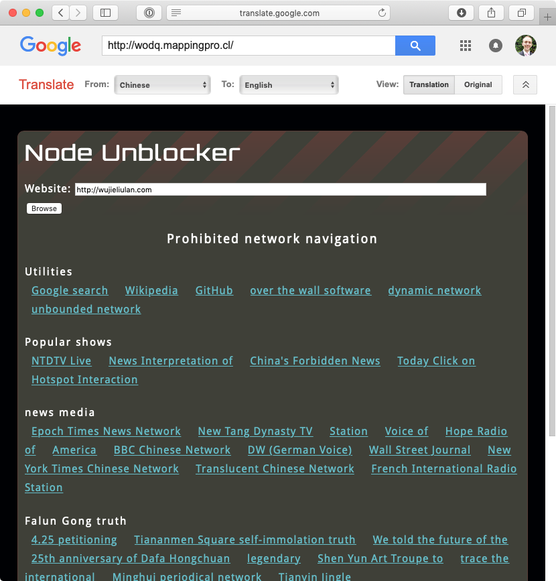Viewport: 556px width, 581px height.
Task: Open Google notifications bell
Action: 495,46
